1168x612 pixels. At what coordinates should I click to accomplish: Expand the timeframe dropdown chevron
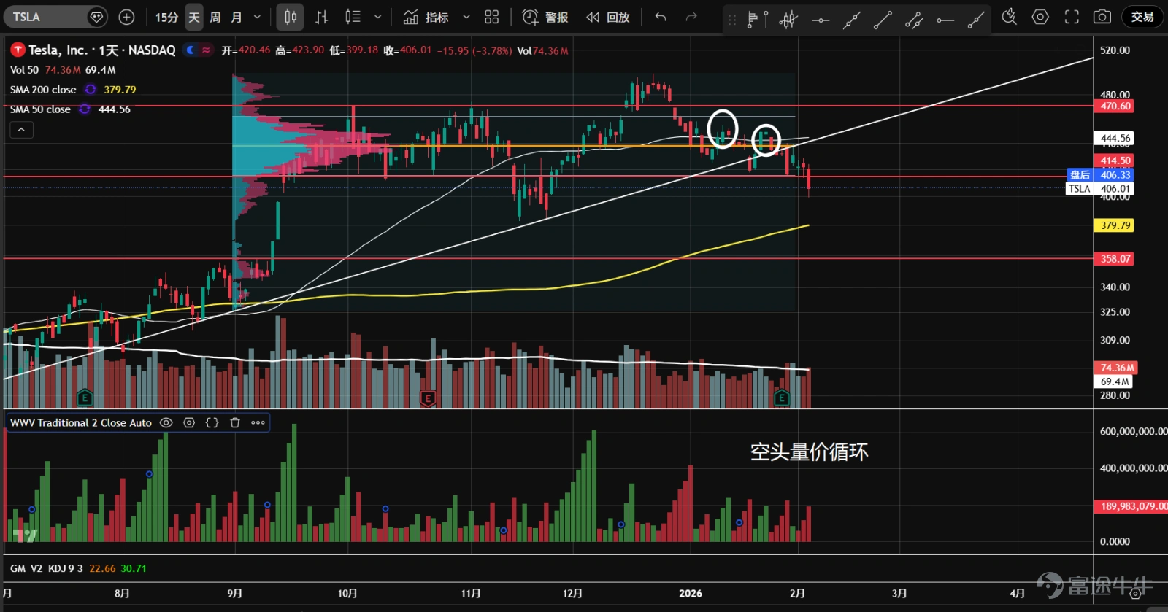coord(257,17)
